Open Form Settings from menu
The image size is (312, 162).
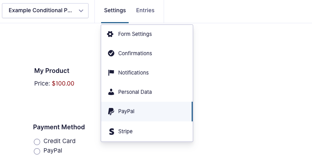point(147,34)
